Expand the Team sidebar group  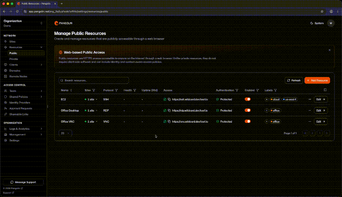point(41,91)
